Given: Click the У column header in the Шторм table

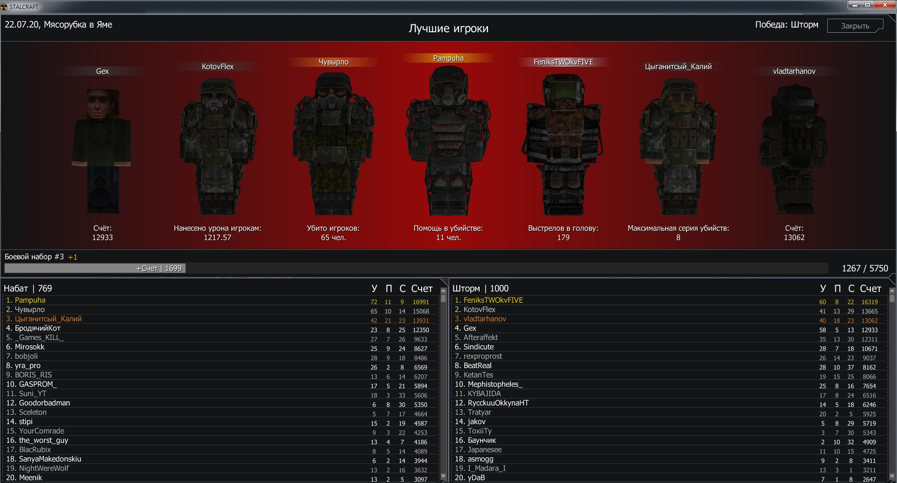Looking at the screenshot, I should click(x=823, y=289).
